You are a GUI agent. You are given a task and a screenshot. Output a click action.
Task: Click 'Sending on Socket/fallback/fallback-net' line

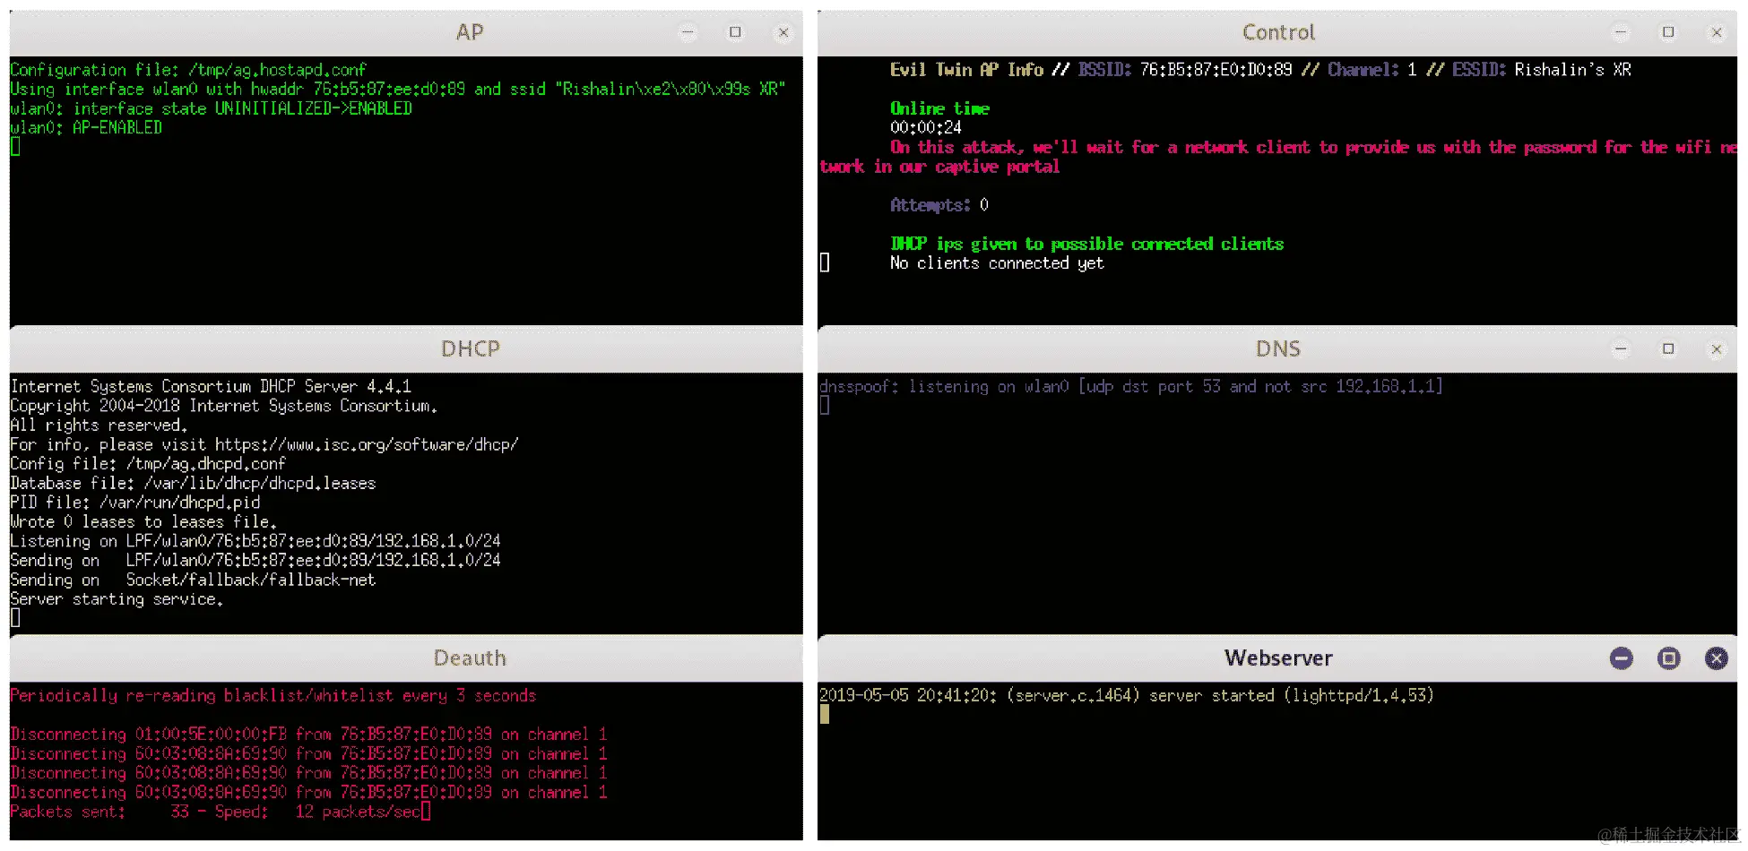193,580
